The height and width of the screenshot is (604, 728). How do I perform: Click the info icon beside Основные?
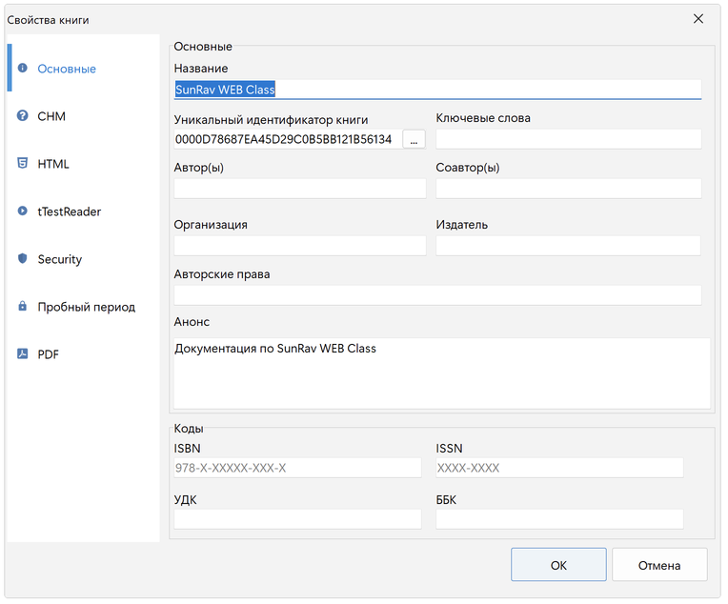22,68
